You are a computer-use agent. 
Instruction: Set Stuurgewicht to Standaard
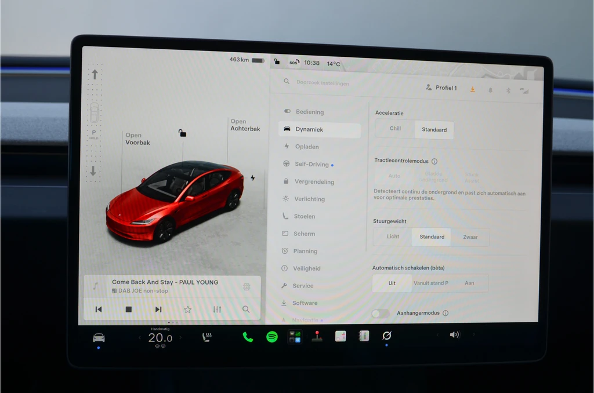click(432, 236)
